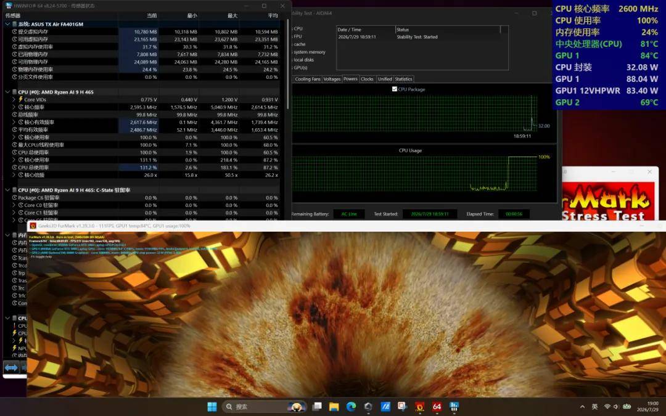Toggle the system memory stress option
The width and height of the screenshot is (666, 416).
click(309, 52)
